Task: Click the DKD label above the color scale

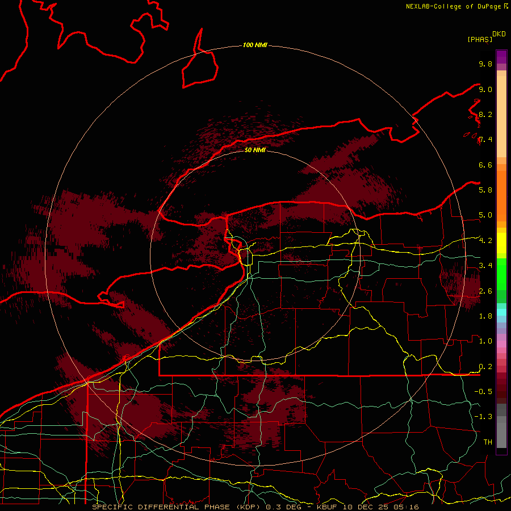Action: [x=499, y=34]
